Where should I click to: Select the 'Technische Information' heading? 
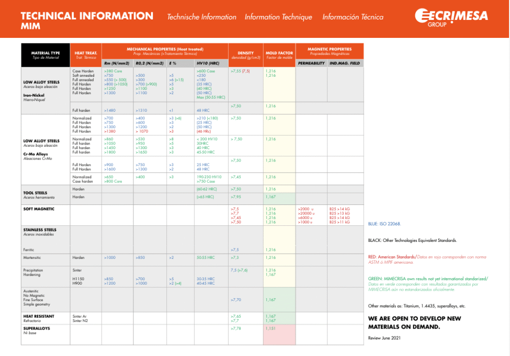(202, 17)
